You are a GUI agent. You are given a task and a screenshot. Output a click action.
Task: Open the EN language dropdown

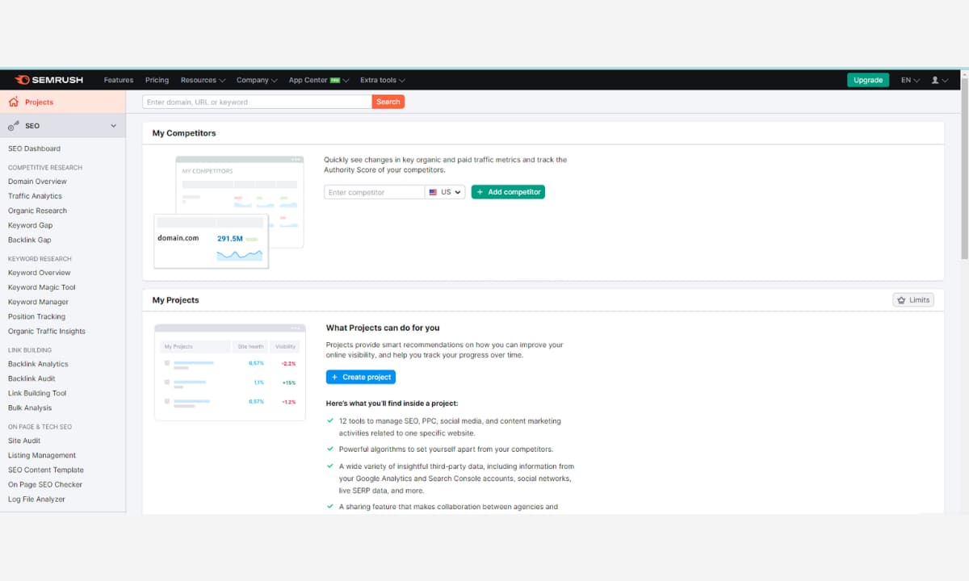pos(911,80)
